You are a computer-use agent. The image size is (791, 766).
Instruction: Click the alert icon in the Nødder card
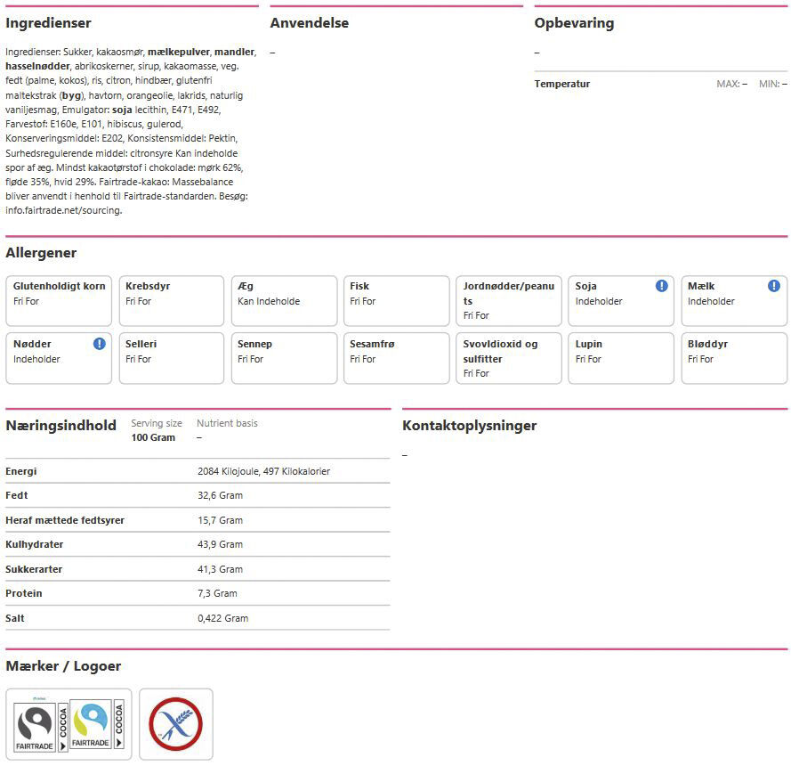pos(100,344)
